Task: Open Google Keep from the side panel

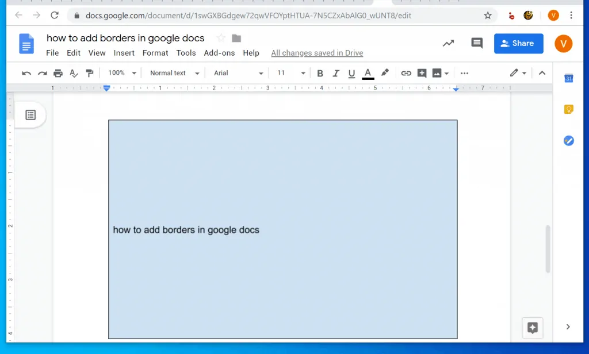Action: (x=568, y=109)
